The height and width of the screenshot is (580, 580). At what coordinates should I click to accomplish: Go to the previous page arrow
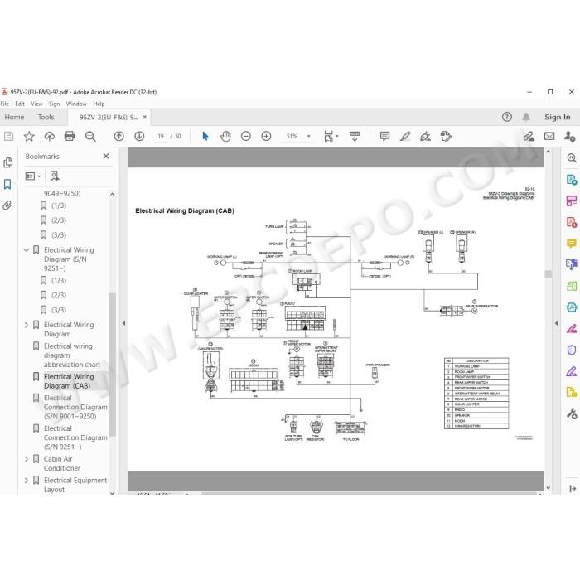(118, 137)
